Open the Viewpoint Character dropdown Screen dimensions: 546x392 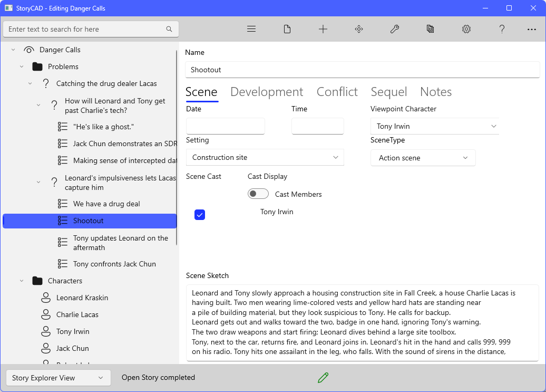point(435,126)
